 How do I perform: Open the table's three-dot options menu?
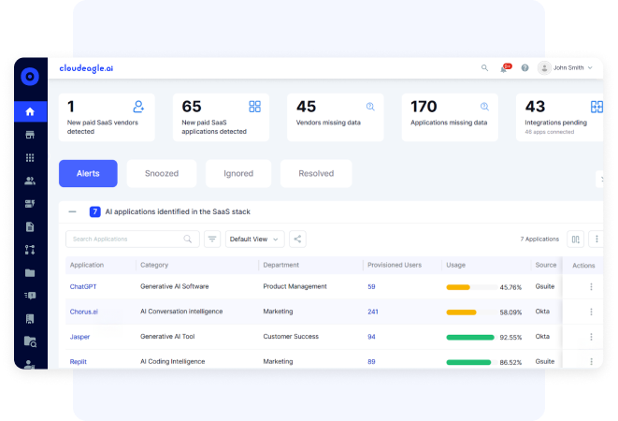(596, 240)
